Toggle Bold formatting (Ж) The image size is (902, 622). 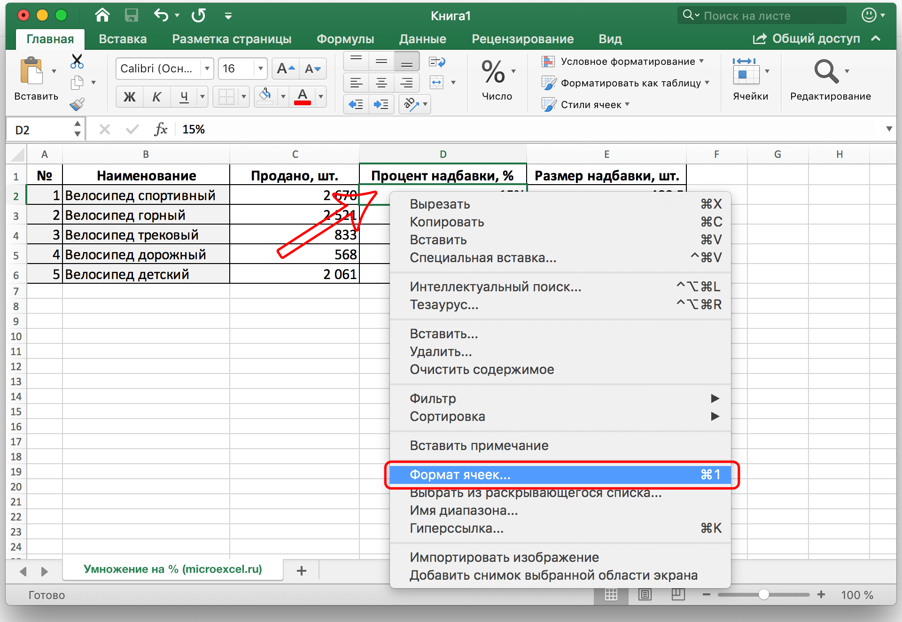tap(129, 97)
